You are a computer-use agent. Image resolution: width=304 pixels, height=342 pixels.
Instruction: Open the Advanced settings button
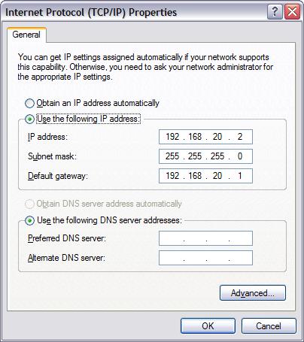tap(253, 292)
